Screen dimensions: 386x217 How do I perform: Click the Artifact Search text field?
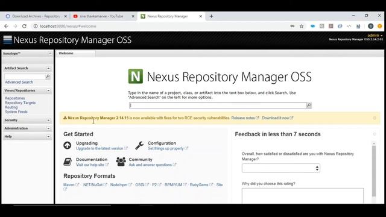point(25,77)
